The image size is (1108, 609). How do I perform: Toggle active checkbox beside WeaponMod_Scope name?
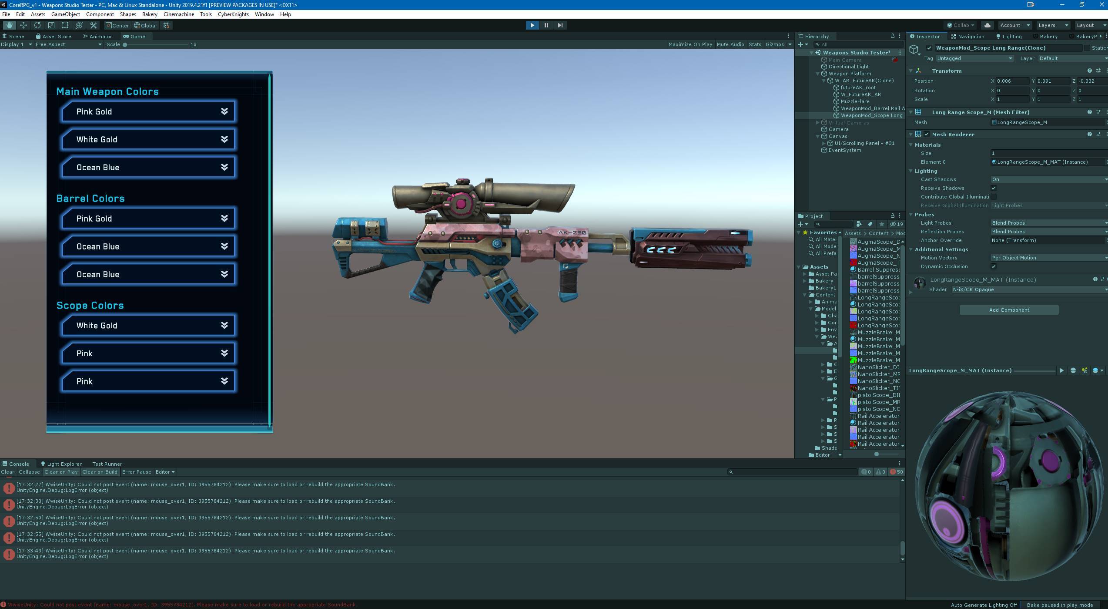929,48
